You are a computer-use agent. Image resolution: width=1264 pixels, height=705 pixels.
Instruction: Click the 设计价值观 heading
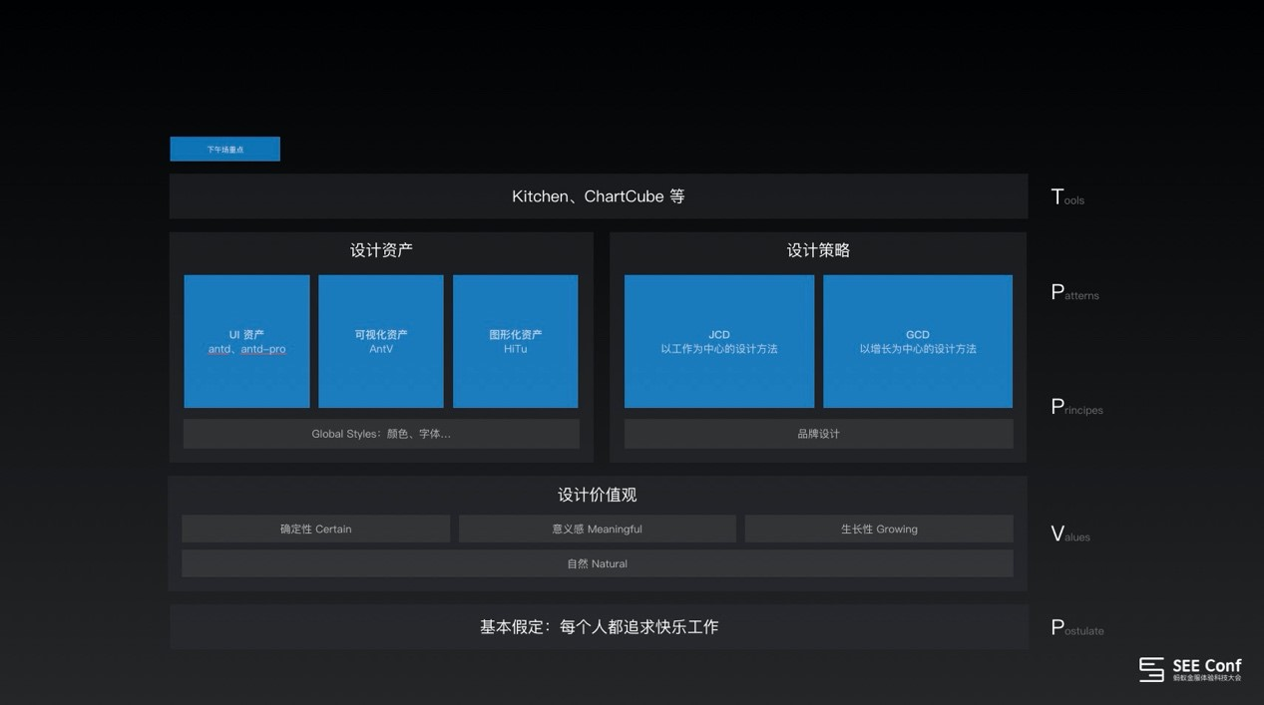tap(597, 495)
